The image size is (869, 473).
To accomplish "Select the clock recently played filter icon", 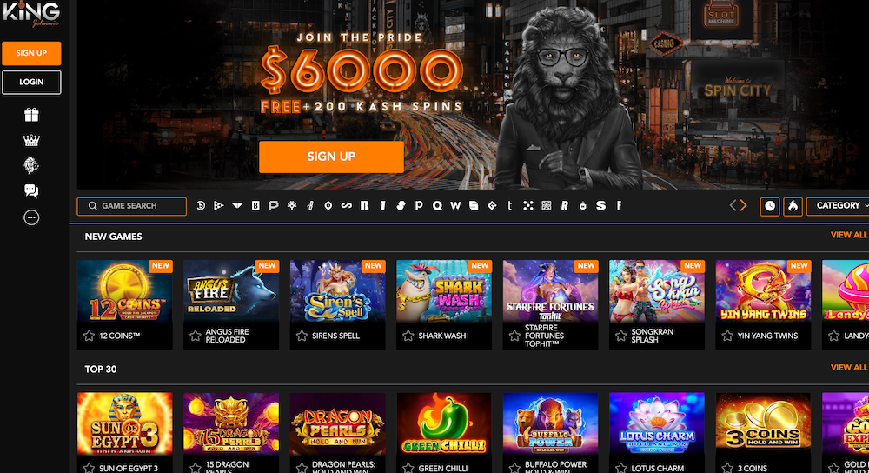I will (770, 206).
